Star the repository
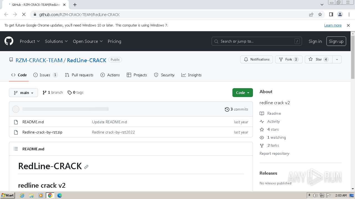Screen dimensions: 355x199 [x=318, y=59]
